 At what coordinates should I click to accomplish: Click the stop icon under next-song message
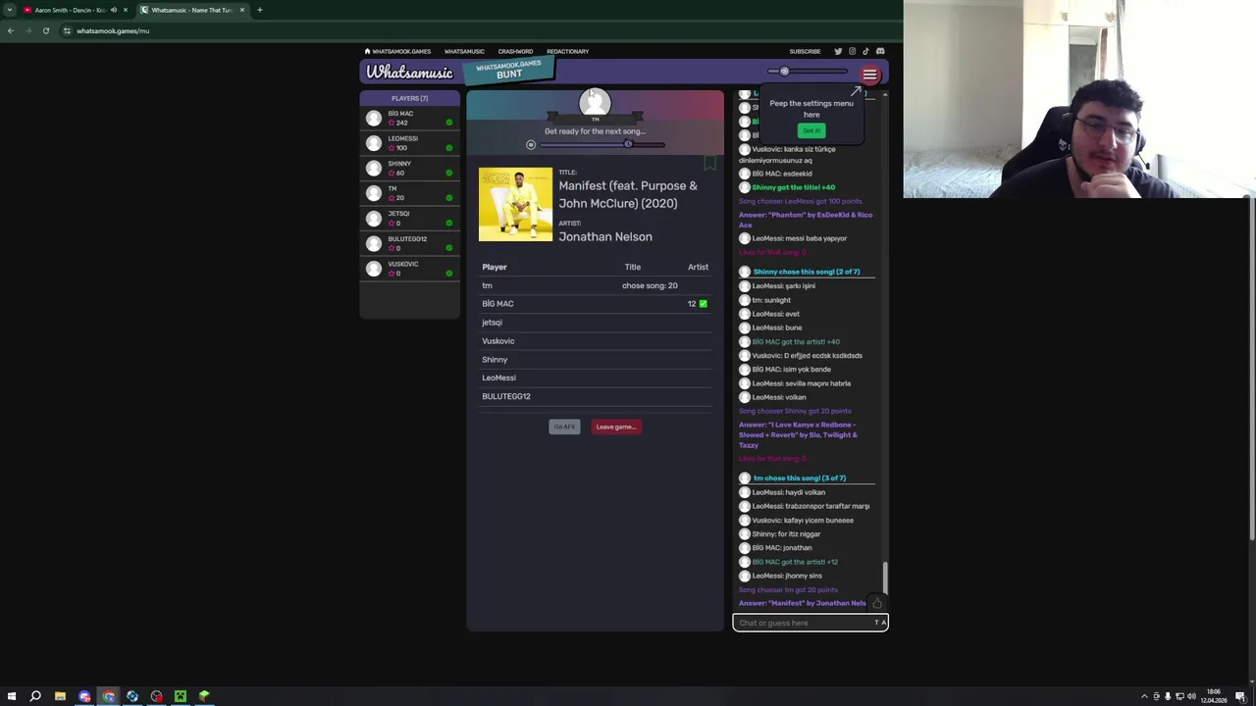[531, 145]
